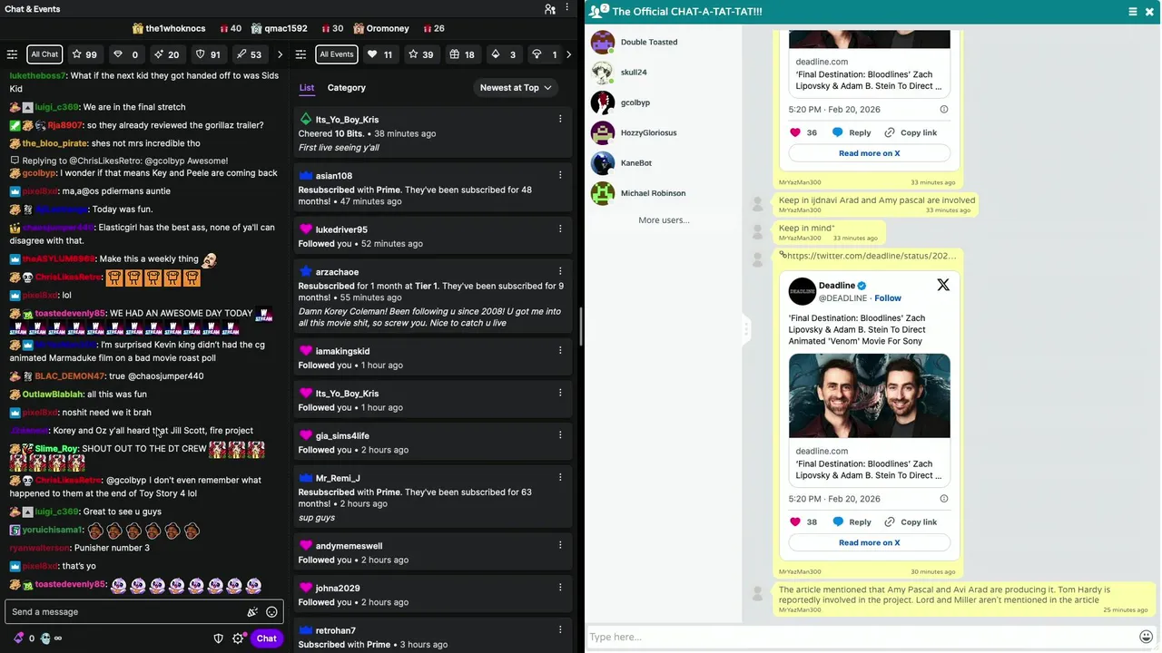Filter events by bits count 3

click(x=504, y=54)
